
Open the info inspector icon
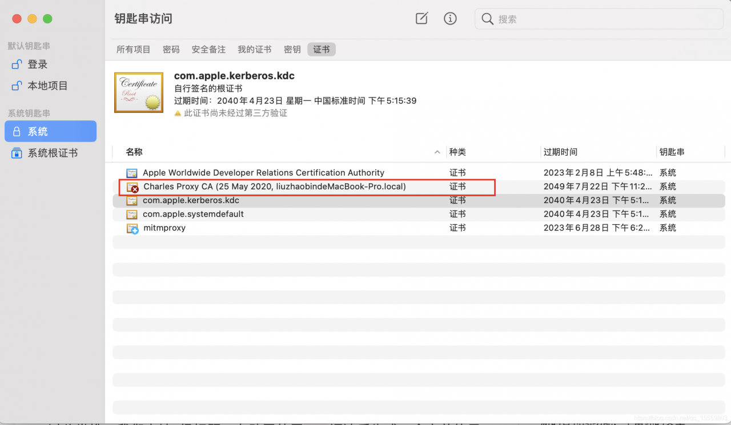(450, 18)
